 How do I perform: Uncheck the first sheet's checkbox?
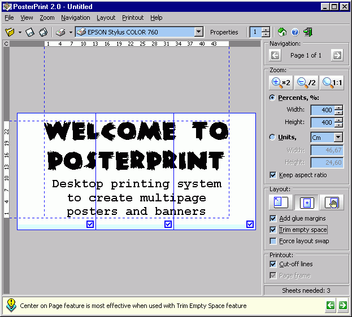(x=90, y=224)
